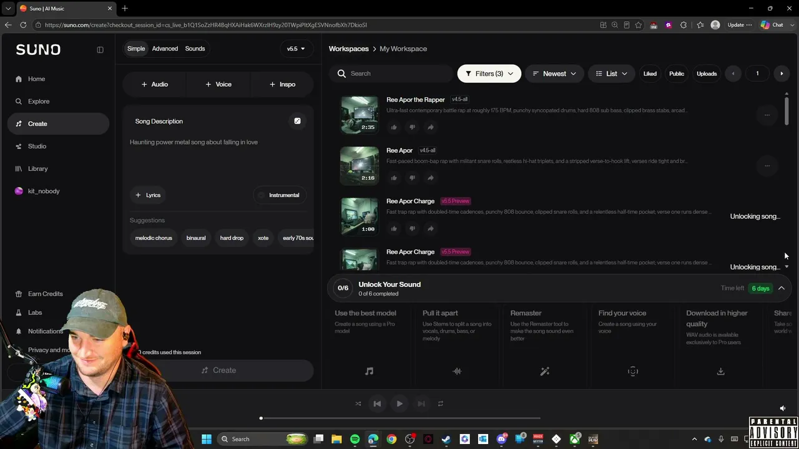Open the Home page in sidebar
The height and width of the screenshot is (449, 799).
pos(58,79)
